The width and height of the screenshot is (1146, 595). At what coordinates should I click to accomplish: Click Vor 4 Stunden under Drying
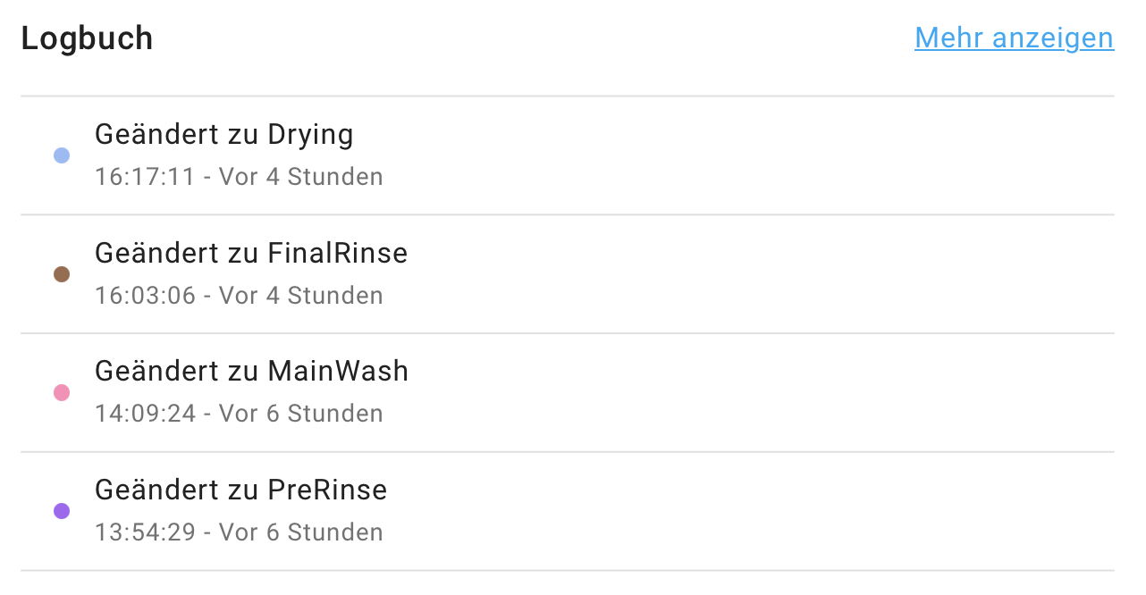point(301,177)
